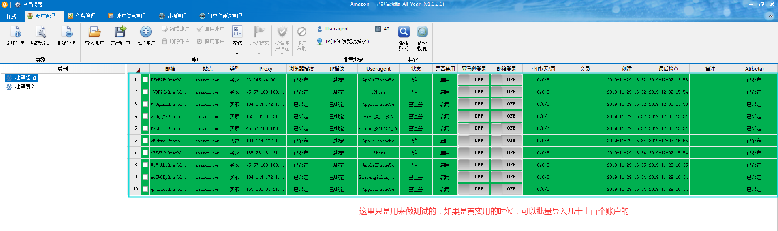Tick checkbox for row 4 wbDqqYX account
778x231 pixels.
click(x=145, y=116)
